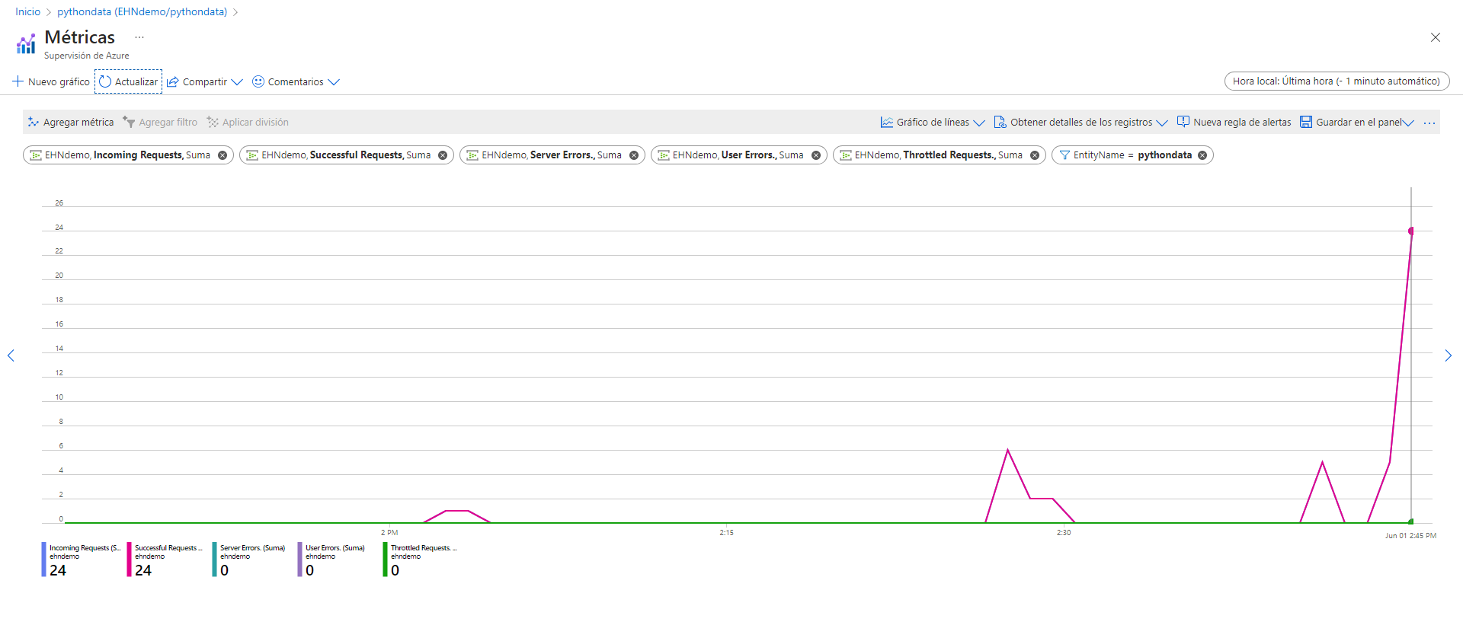
Task: Remove the Throttled Requests metric chip
Action: pos(1035,155)
